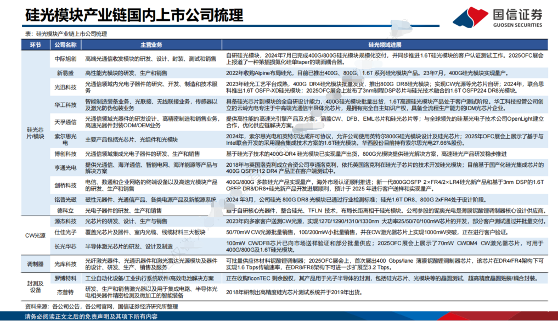The image size is (558, 321).
Task: Select 中际旭创 main business description cell
Action: pyautogui.click(x=150, y=59)
